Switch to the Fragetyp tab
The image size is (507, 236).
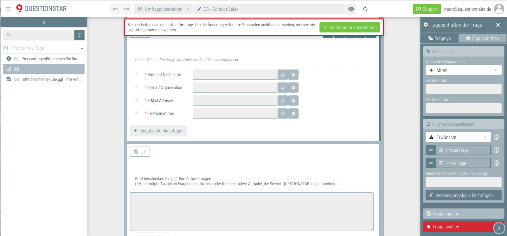point(440,38)
